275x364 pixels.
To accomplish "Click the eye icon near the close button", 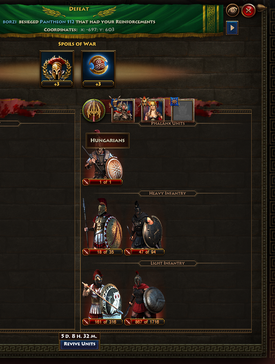I will (233, 10).
